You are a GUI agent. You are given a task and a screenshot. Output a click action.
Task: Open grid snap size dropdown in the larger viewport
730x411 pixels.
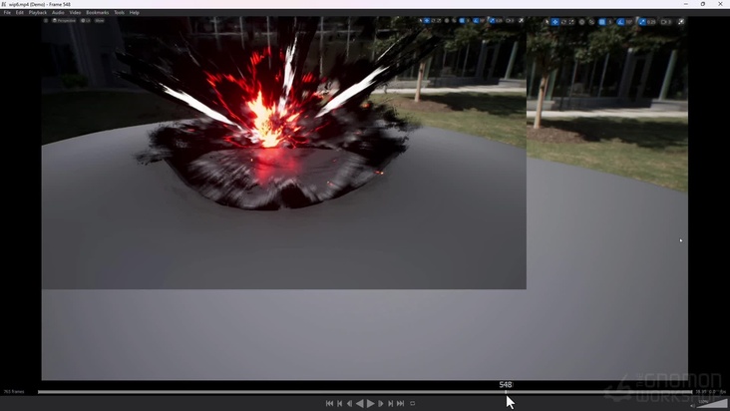coord(610,22)
